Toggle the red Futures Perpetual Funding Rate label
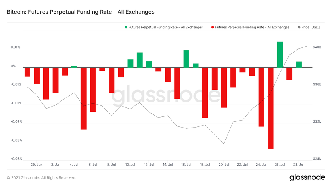332x186 pixels. coord(252,27)
